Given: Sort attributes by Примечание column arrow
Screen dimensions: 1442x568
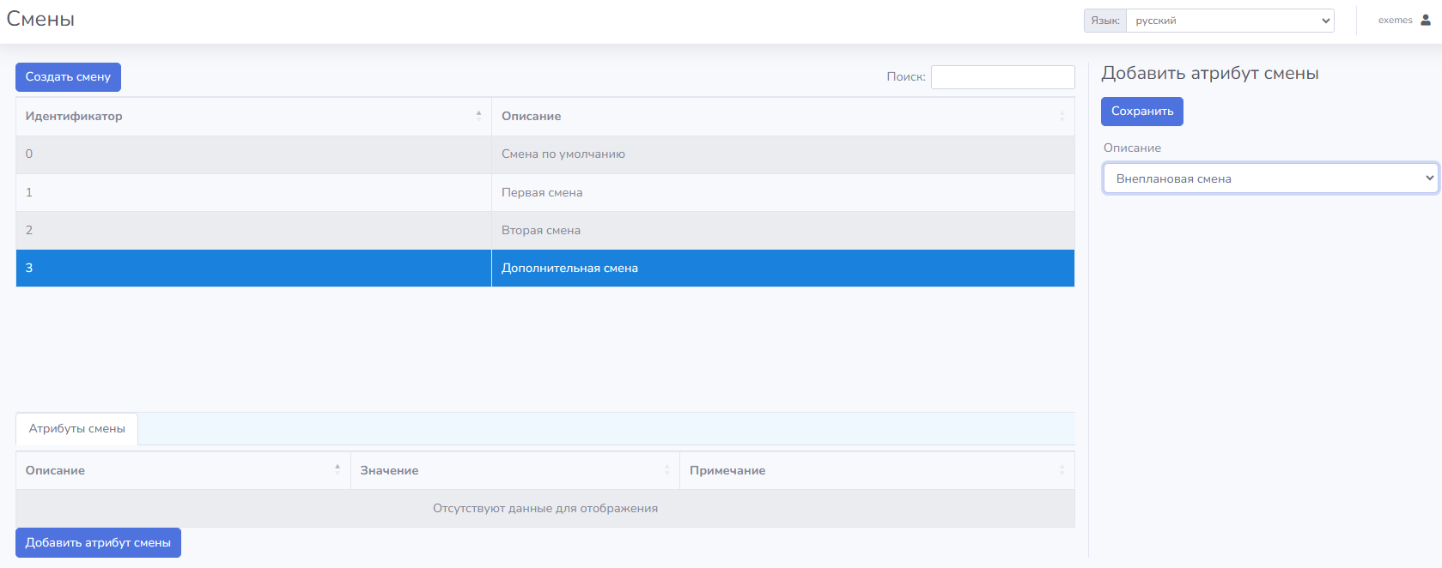Looking at the screenshot, I should [1062, 470].
